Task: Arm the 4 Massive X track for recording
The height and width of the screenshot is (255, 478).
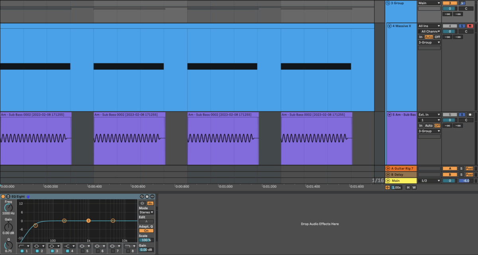Action: tap(470, 26)
